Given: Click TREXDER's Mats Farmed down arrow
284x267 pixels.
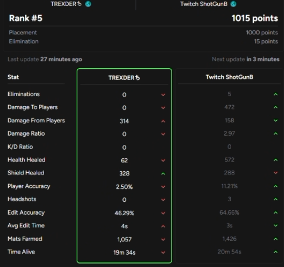Looking at the screenshot, I should click(163, 240).
